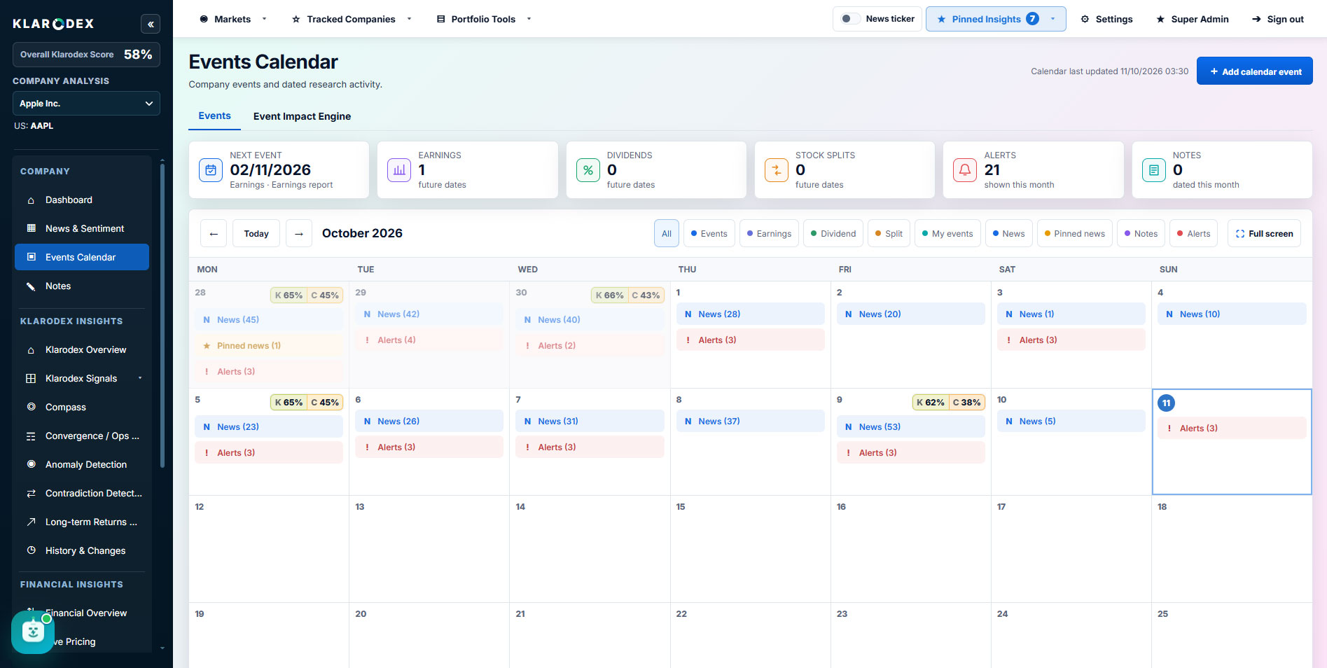The width and height of the screenshot is (1327, 668).
Task: Open News (53) entry on October 9
Action: 911,426
